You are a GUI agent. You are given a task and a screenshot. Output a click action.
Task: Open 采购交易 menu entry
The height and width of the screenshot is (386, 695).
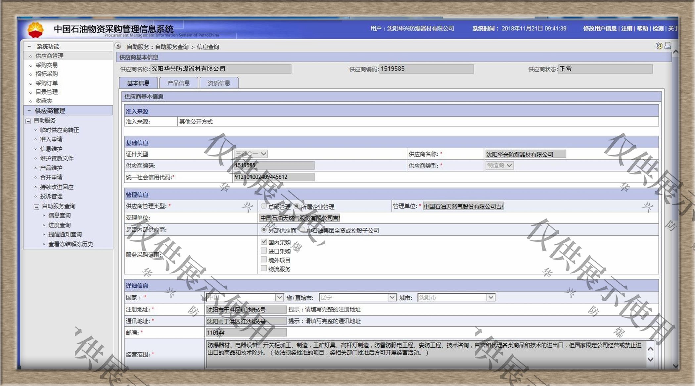(x=47, y=65)
